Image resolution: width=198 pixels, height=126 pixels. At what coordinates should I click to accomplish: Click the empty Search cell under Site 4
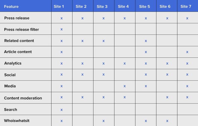coord(125,109)
